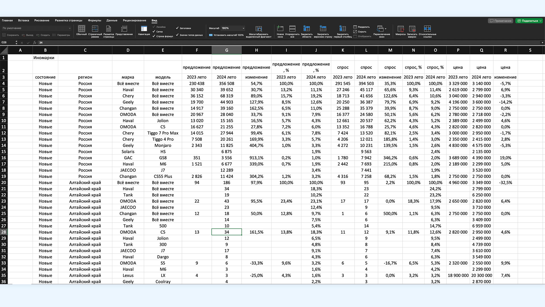Click name box stepper arrows

pos(16,43)
